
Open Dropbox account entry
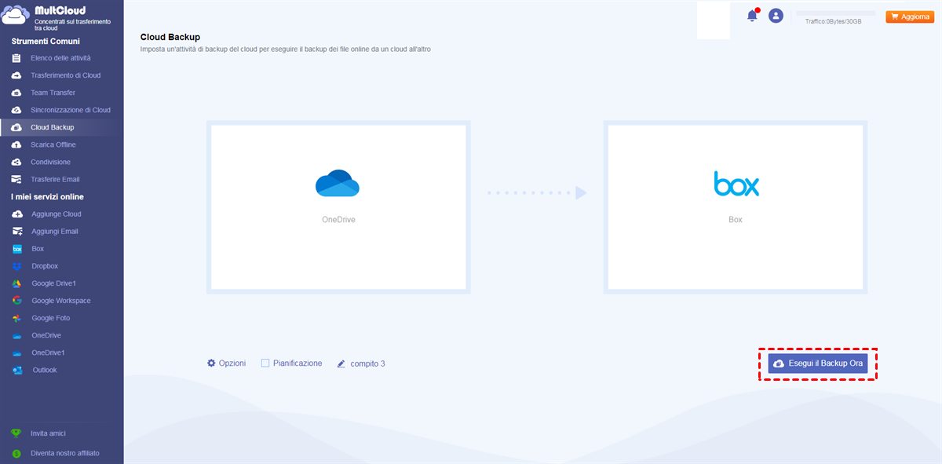[45, 266]
